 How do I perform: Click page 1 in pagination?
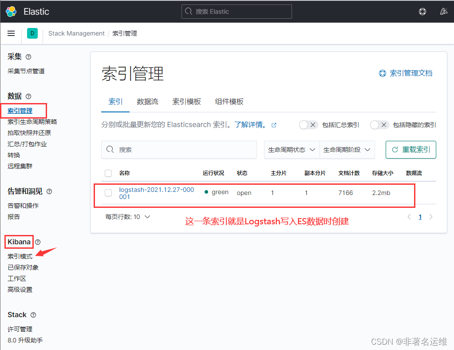point(420,217)
